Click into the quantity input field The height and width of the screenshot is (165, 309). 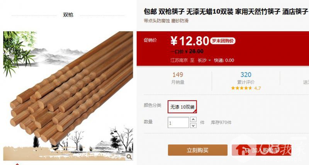[178, 123]
